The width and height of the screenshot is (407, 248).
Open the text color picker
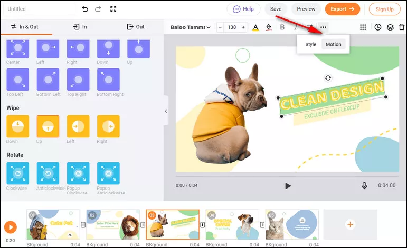[255, 27]
